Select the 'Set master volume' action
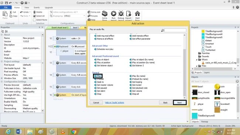 [104, 85]
